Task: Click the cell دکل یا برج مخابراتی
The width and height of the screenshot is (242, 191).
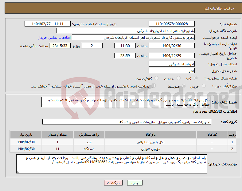Action: coord(150,142)
